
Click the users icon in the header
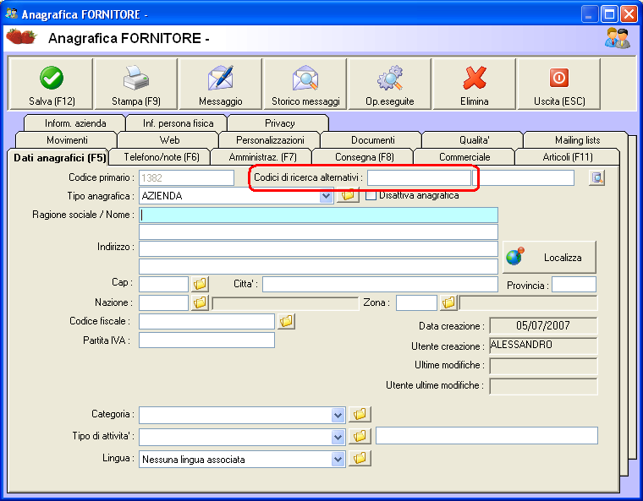618,38
